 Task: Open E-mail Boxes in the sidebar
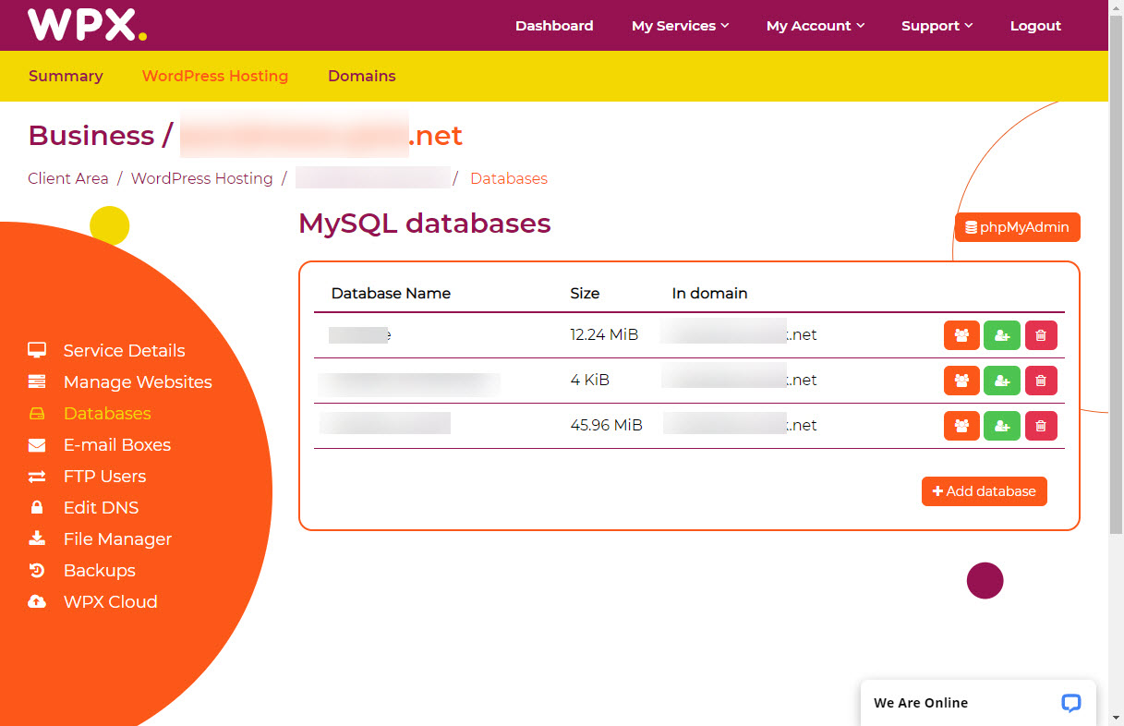pyautogui.click(x=117, y=444)
